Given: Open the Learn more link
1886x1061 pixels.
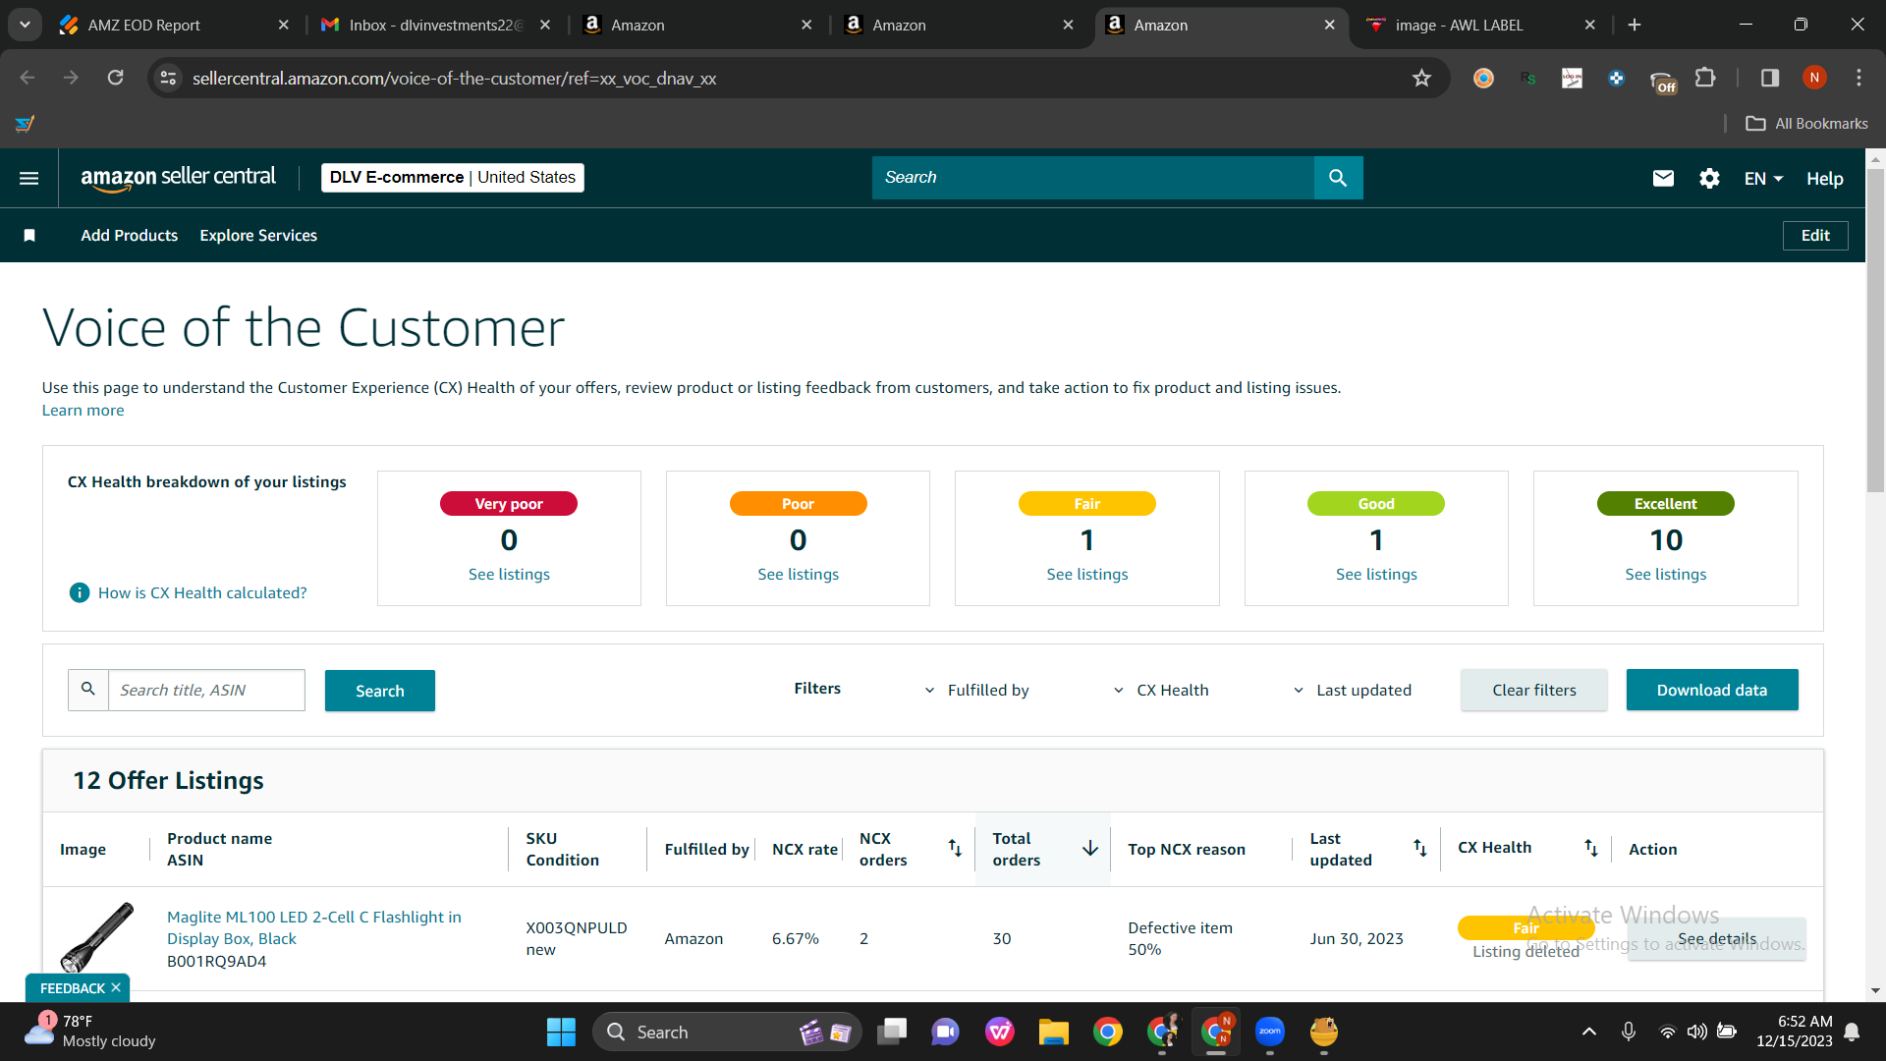Looking at the screenshot, I should tap(83, 411).
